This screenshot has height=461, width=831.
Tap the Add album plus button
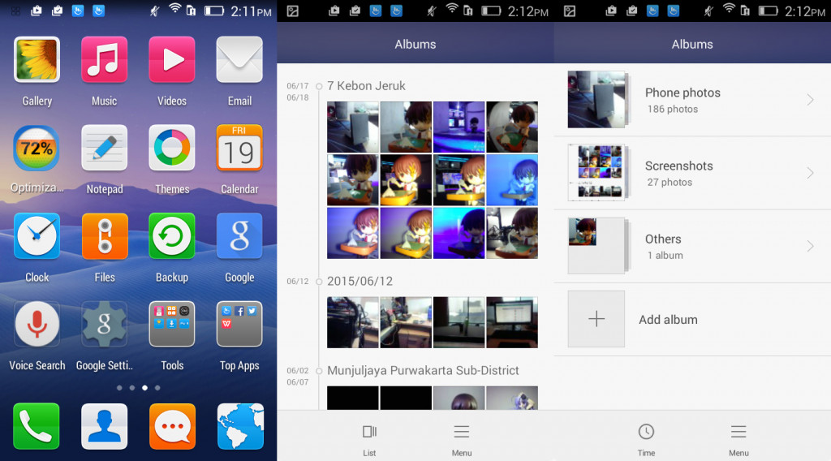[596, 319]
